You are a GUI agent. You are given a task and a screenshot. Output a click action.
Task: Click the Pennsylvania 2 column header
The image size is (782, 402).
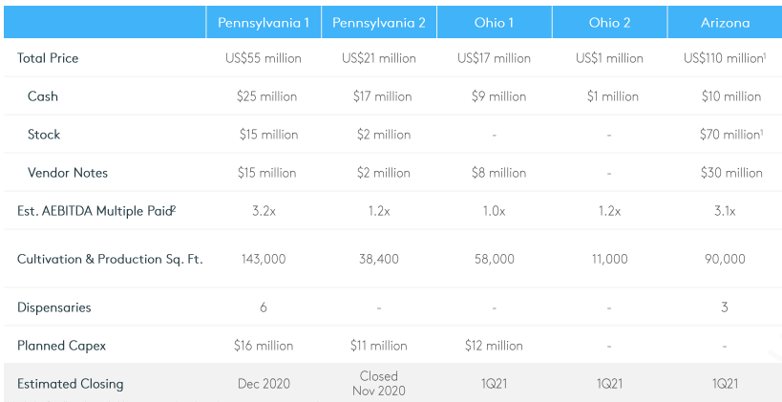[x=378, y=20]
